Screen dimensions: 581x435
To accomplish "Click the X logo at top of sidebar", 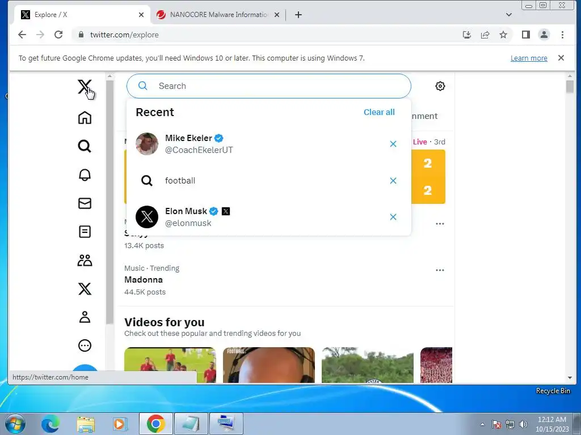I will (x=85, y=87).
